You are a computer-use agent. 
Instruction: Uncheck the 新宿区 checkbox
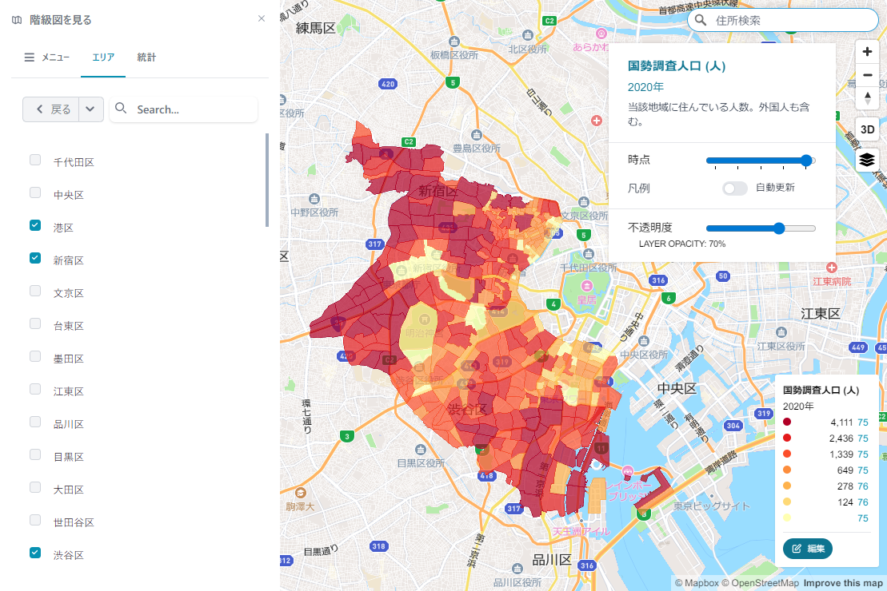pyautogui.click(x=35, y=258)
